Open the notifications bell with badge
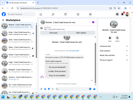The image size is (133, 100). [122, 14]
